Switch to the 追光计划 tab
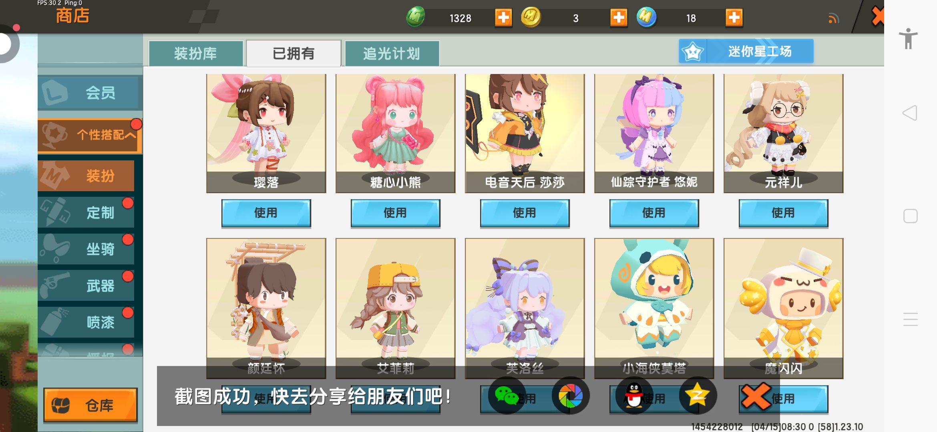937x432 pixels. [392, 53]
